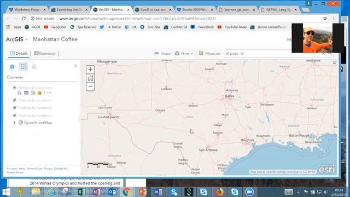Open Show Table for Starbucks locations layer

click(x=26, y=92)
